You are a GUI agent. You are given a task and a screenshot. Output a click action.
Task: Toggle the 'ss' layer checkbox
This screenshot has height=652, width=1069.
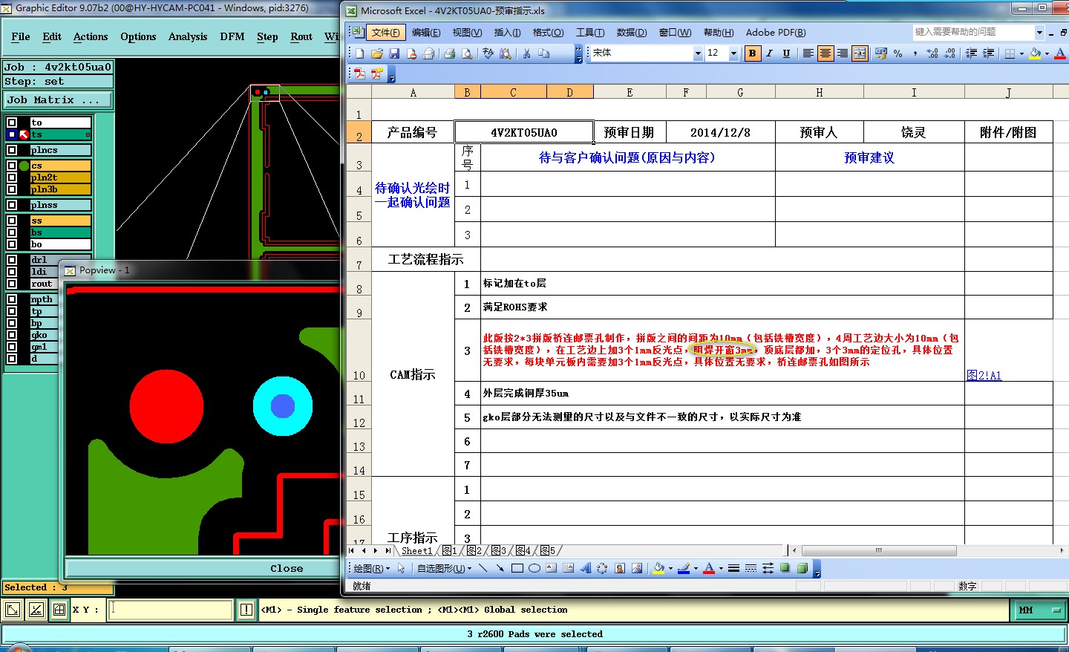click(12, 221)
